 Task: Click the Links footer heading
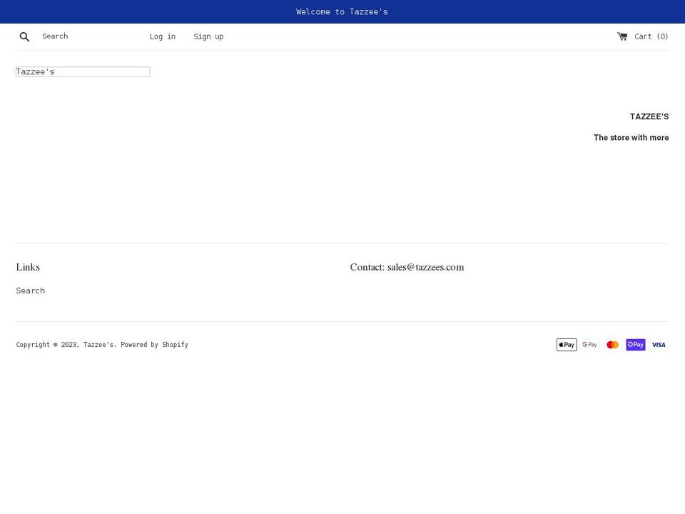[x=28, y=268]
